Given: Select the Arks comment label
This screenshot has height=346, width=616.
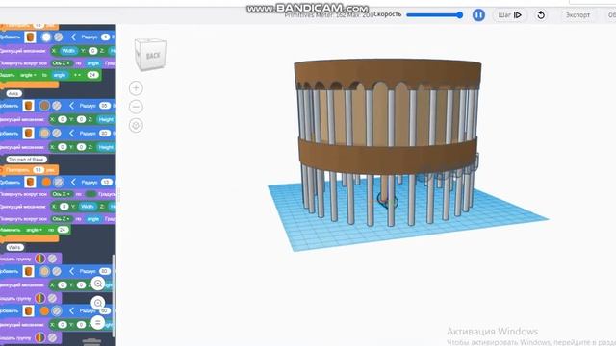Looking at the screenshot, I should [x=13, y=94].
